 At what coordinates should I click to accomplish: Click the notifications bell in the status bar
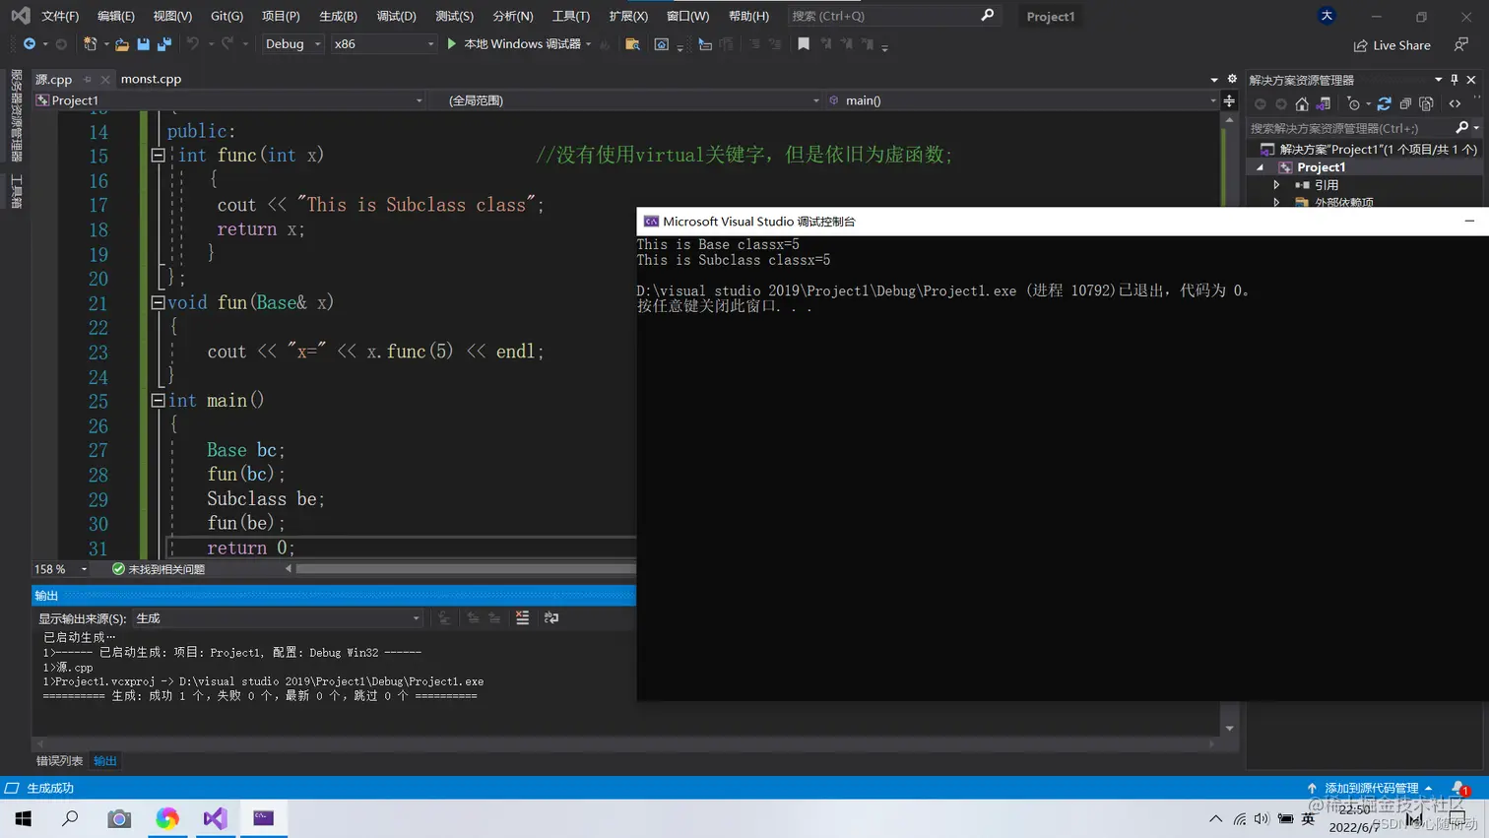[1458, 788]
